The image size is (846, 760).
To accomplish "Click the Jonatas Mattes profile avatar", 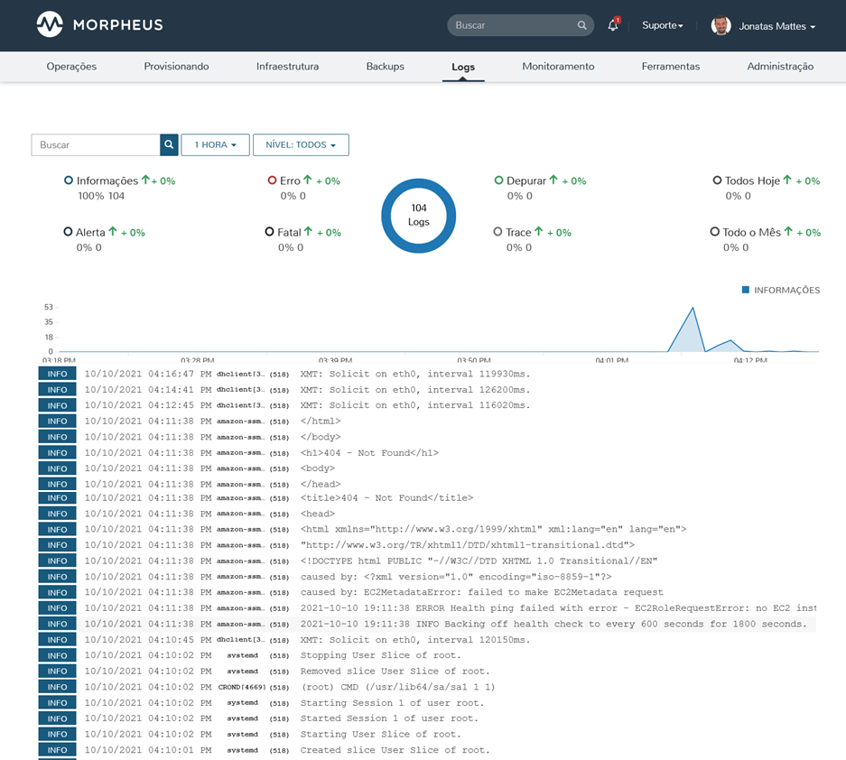I will [x=720, y=25].
